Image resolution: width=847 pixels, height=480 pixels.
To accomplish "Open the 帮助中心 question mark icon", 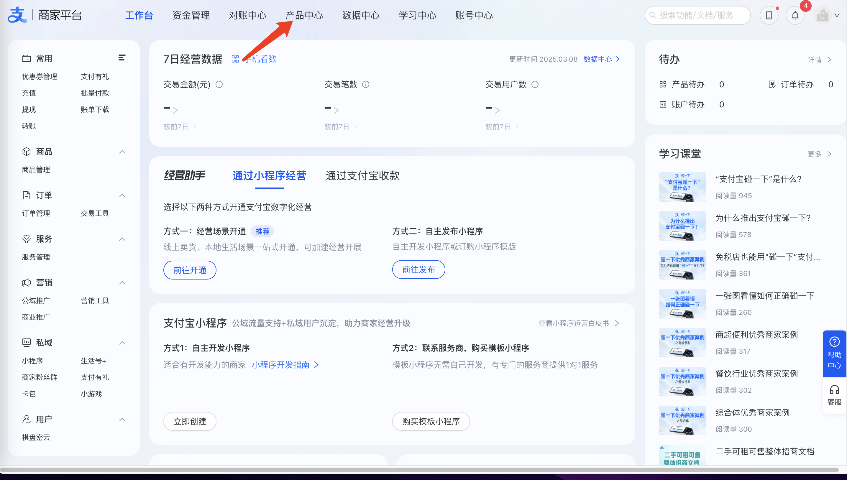I will click(835, 341).
